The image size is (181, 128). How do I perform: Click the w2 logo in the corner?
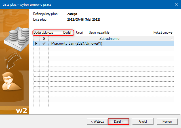22,110
